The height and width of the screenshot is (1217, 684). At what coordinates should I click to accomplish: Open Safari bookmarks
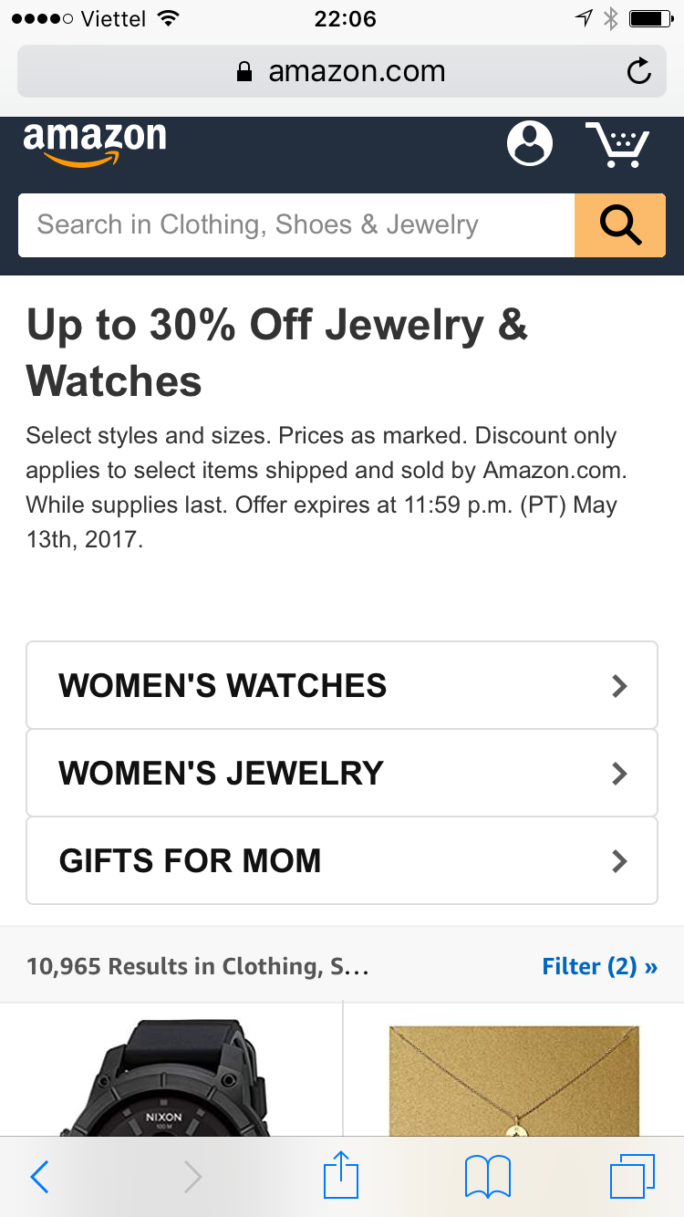pos(488,1177)
